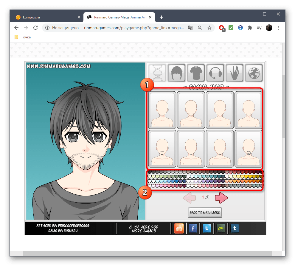Open the hair style category

(x=177, y=73)
